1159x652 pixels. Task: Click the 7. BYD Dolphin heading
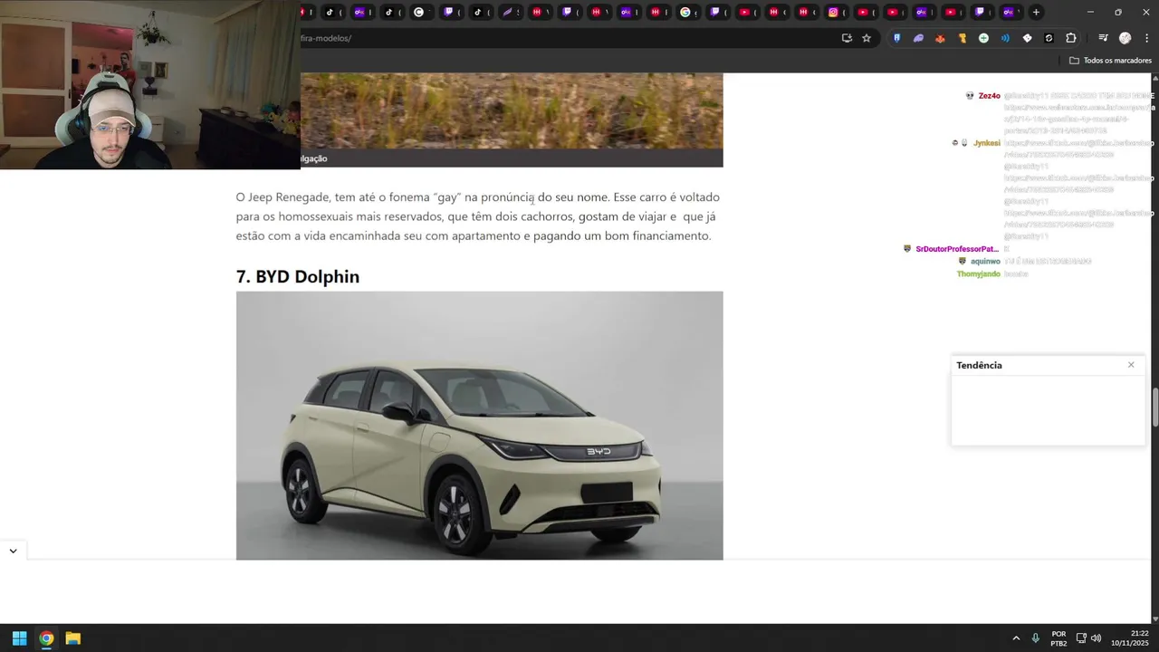(x=298, y=276)
